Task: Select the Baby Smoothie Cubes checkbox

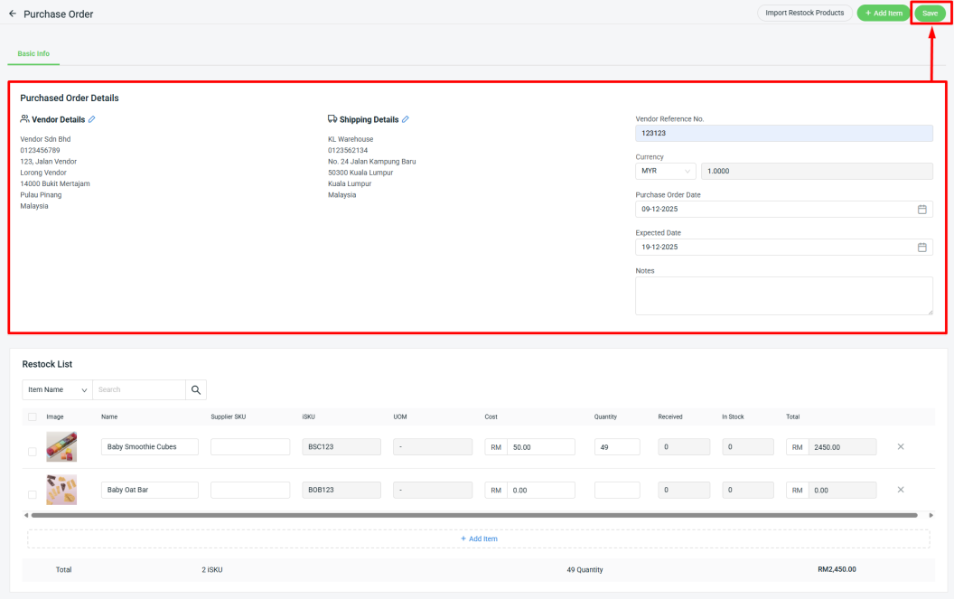Action: pyautogui.click(x=33, y=452)
